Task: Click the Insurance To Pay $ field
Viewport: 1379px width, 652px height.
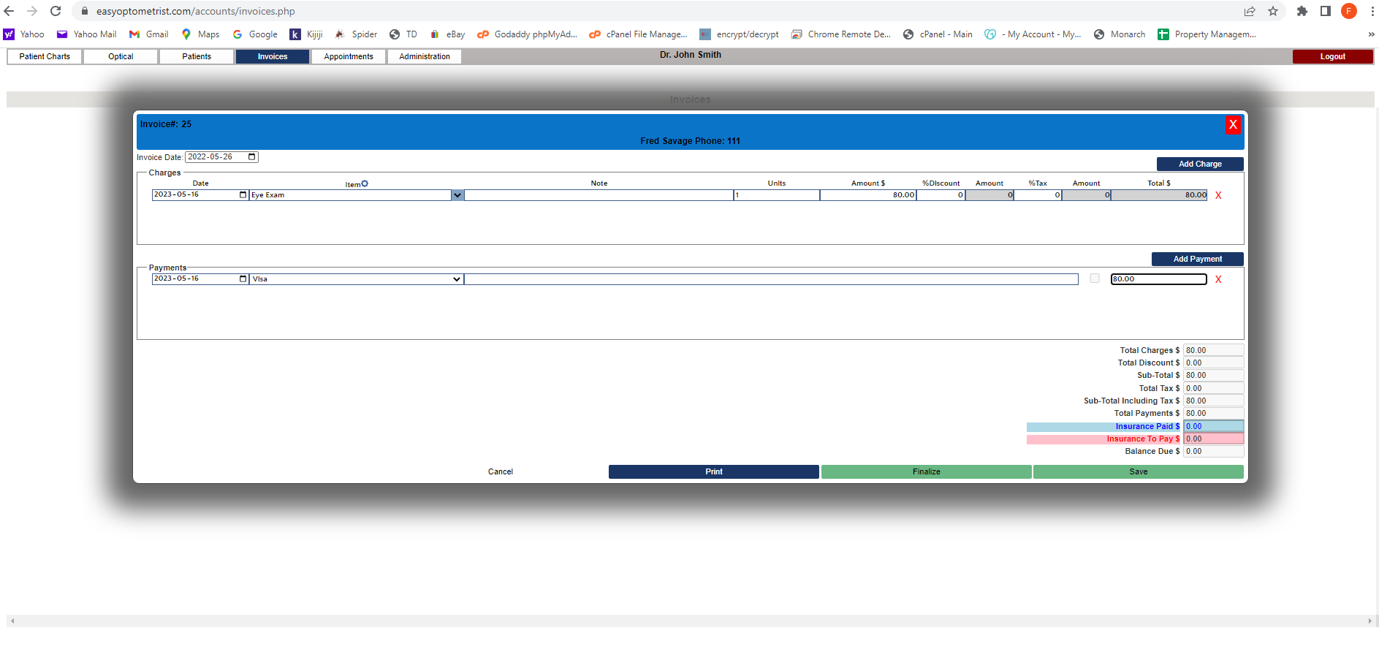Action: click(x=1214, y=439)
